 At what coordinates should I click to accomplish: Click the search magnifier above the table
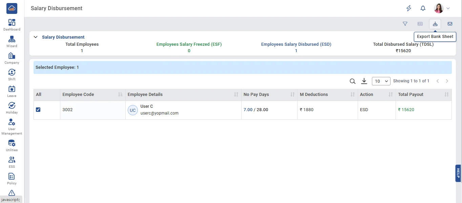click(x=352, y=81)
